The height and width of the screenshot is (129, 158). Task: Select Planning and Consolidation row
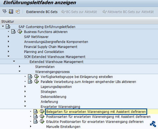click(44, 52)
